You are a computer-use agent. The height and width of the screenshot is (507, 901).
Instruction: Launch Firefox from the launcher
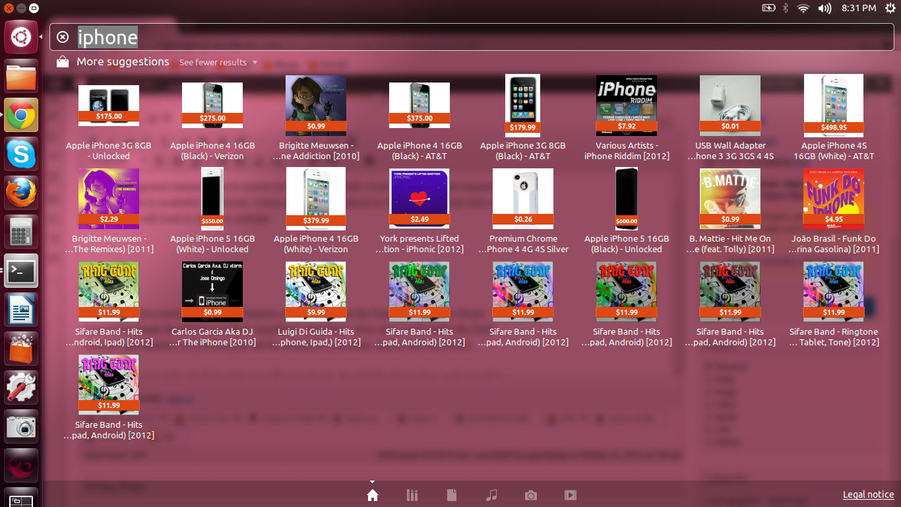pyautogui.click(x=21, y=193)
